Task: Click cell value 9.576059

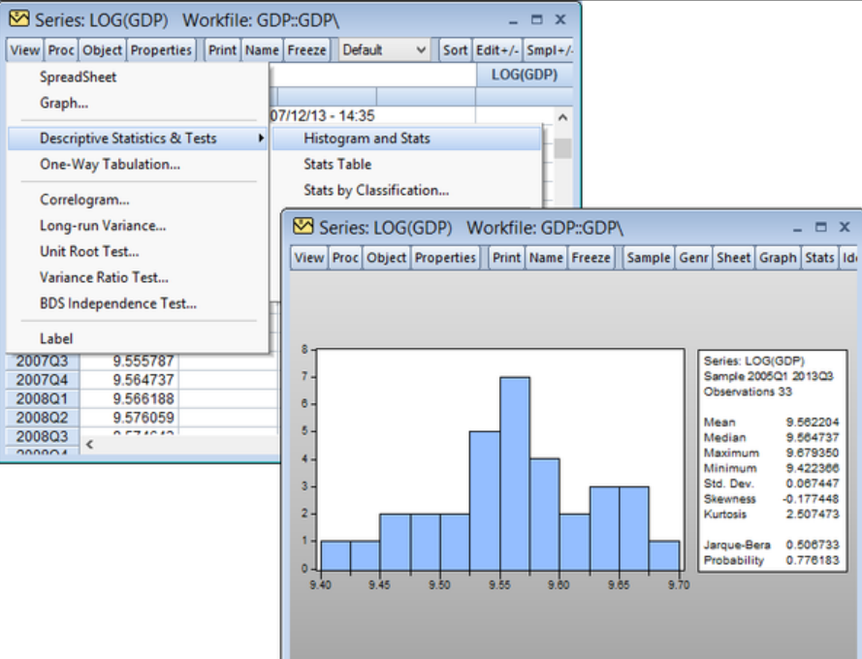Action: [x=130, y=417]
